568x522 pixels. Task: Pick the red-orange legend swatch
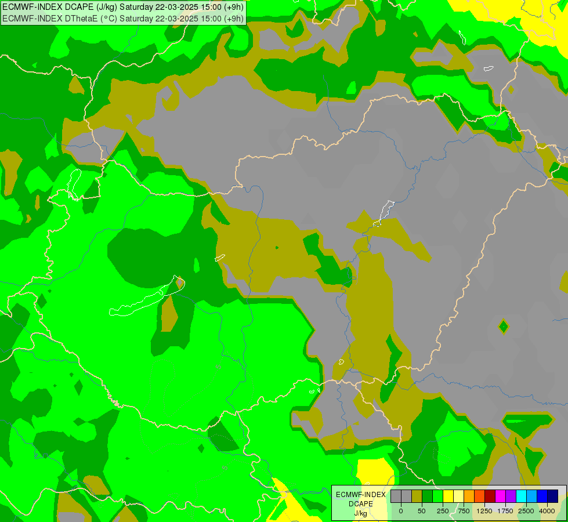(480, 496)
